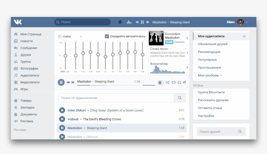This screenshot has width=267, height=154.
Task: Click the volume slider in player
Action: point(149,85)
